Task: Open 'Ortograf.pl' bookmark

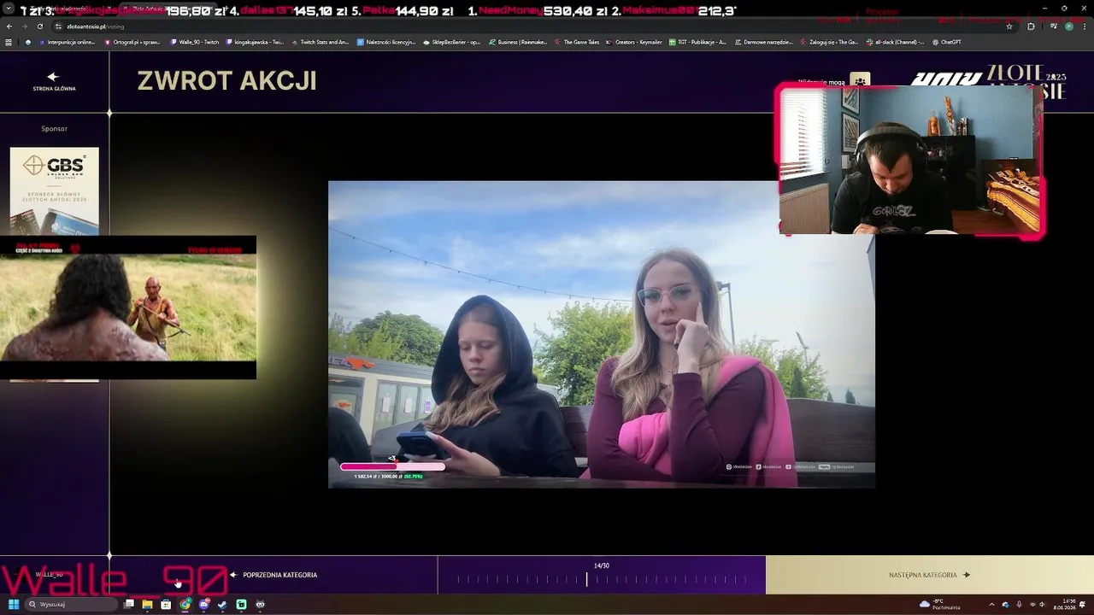Action: 132,42
